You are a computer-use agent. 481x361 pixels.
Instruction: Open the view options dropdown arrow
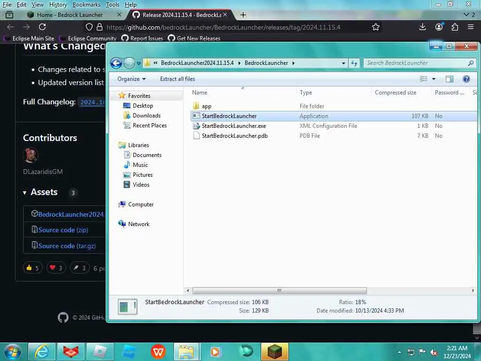click(x=434, y=79)
